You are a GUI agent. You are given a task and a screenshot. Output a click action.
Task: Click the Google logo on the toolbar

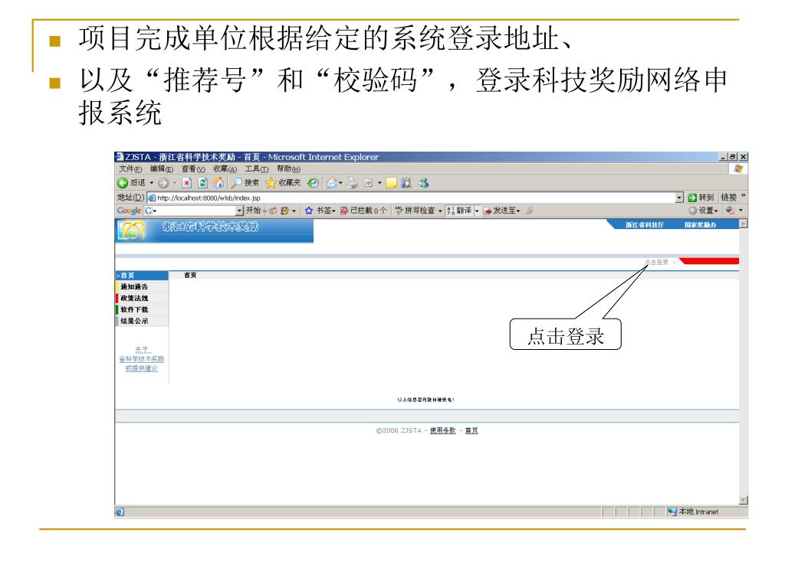[129, 211]
